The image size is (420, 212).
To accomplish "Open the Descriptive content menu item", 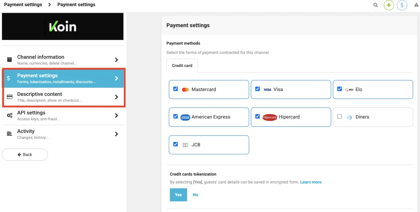I will click(63, 97).
